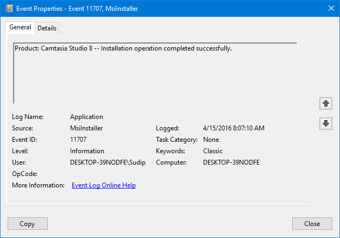Click the Camtasia Studio 8 installation message text
340x238 pixels.
[x=123, y=48]
